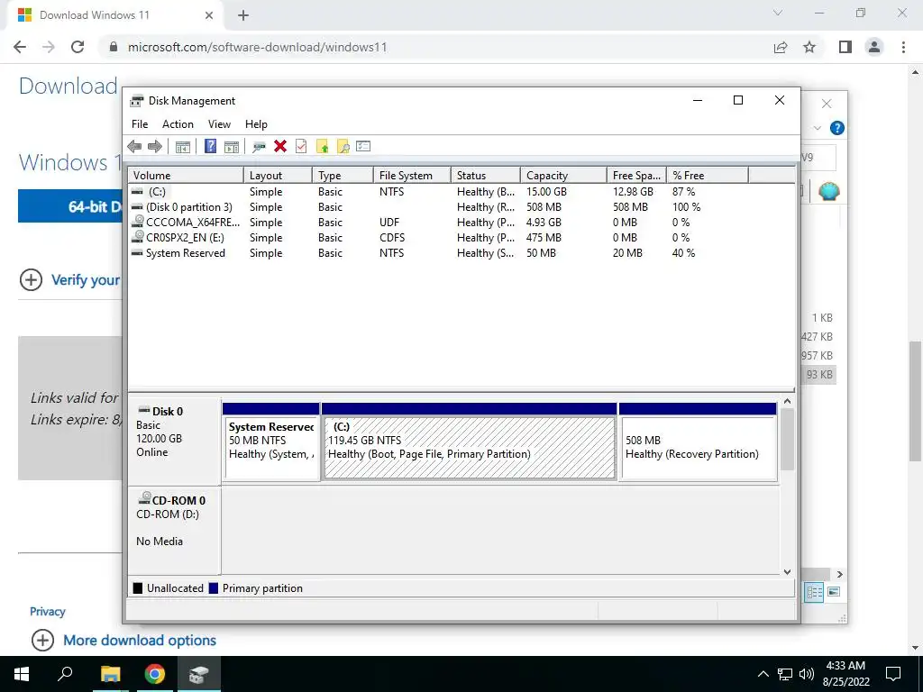Click disk pane scrollbar up arrow
The width and height of the screenshot is (923, 692).
tap(787, 401)
